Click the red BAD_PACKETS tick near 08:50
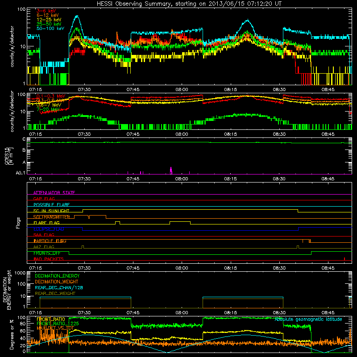Screen dimensions: 357x357 click(345, 259)
